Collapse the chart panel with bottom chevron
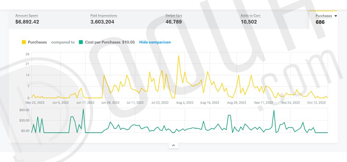 pos(173,146)
